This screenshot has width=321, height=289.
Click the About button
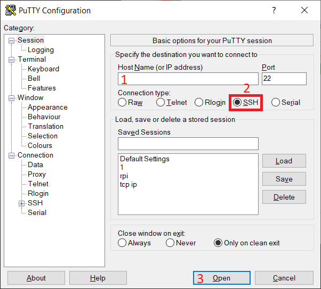coord(36,278)
